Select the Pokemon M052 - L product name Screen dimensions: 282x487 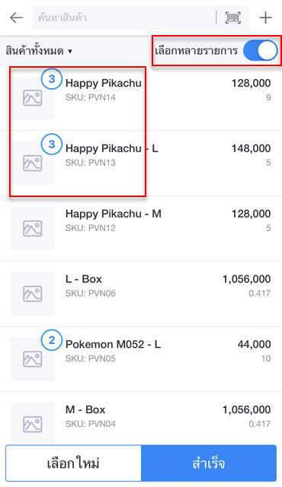[113, 344]
